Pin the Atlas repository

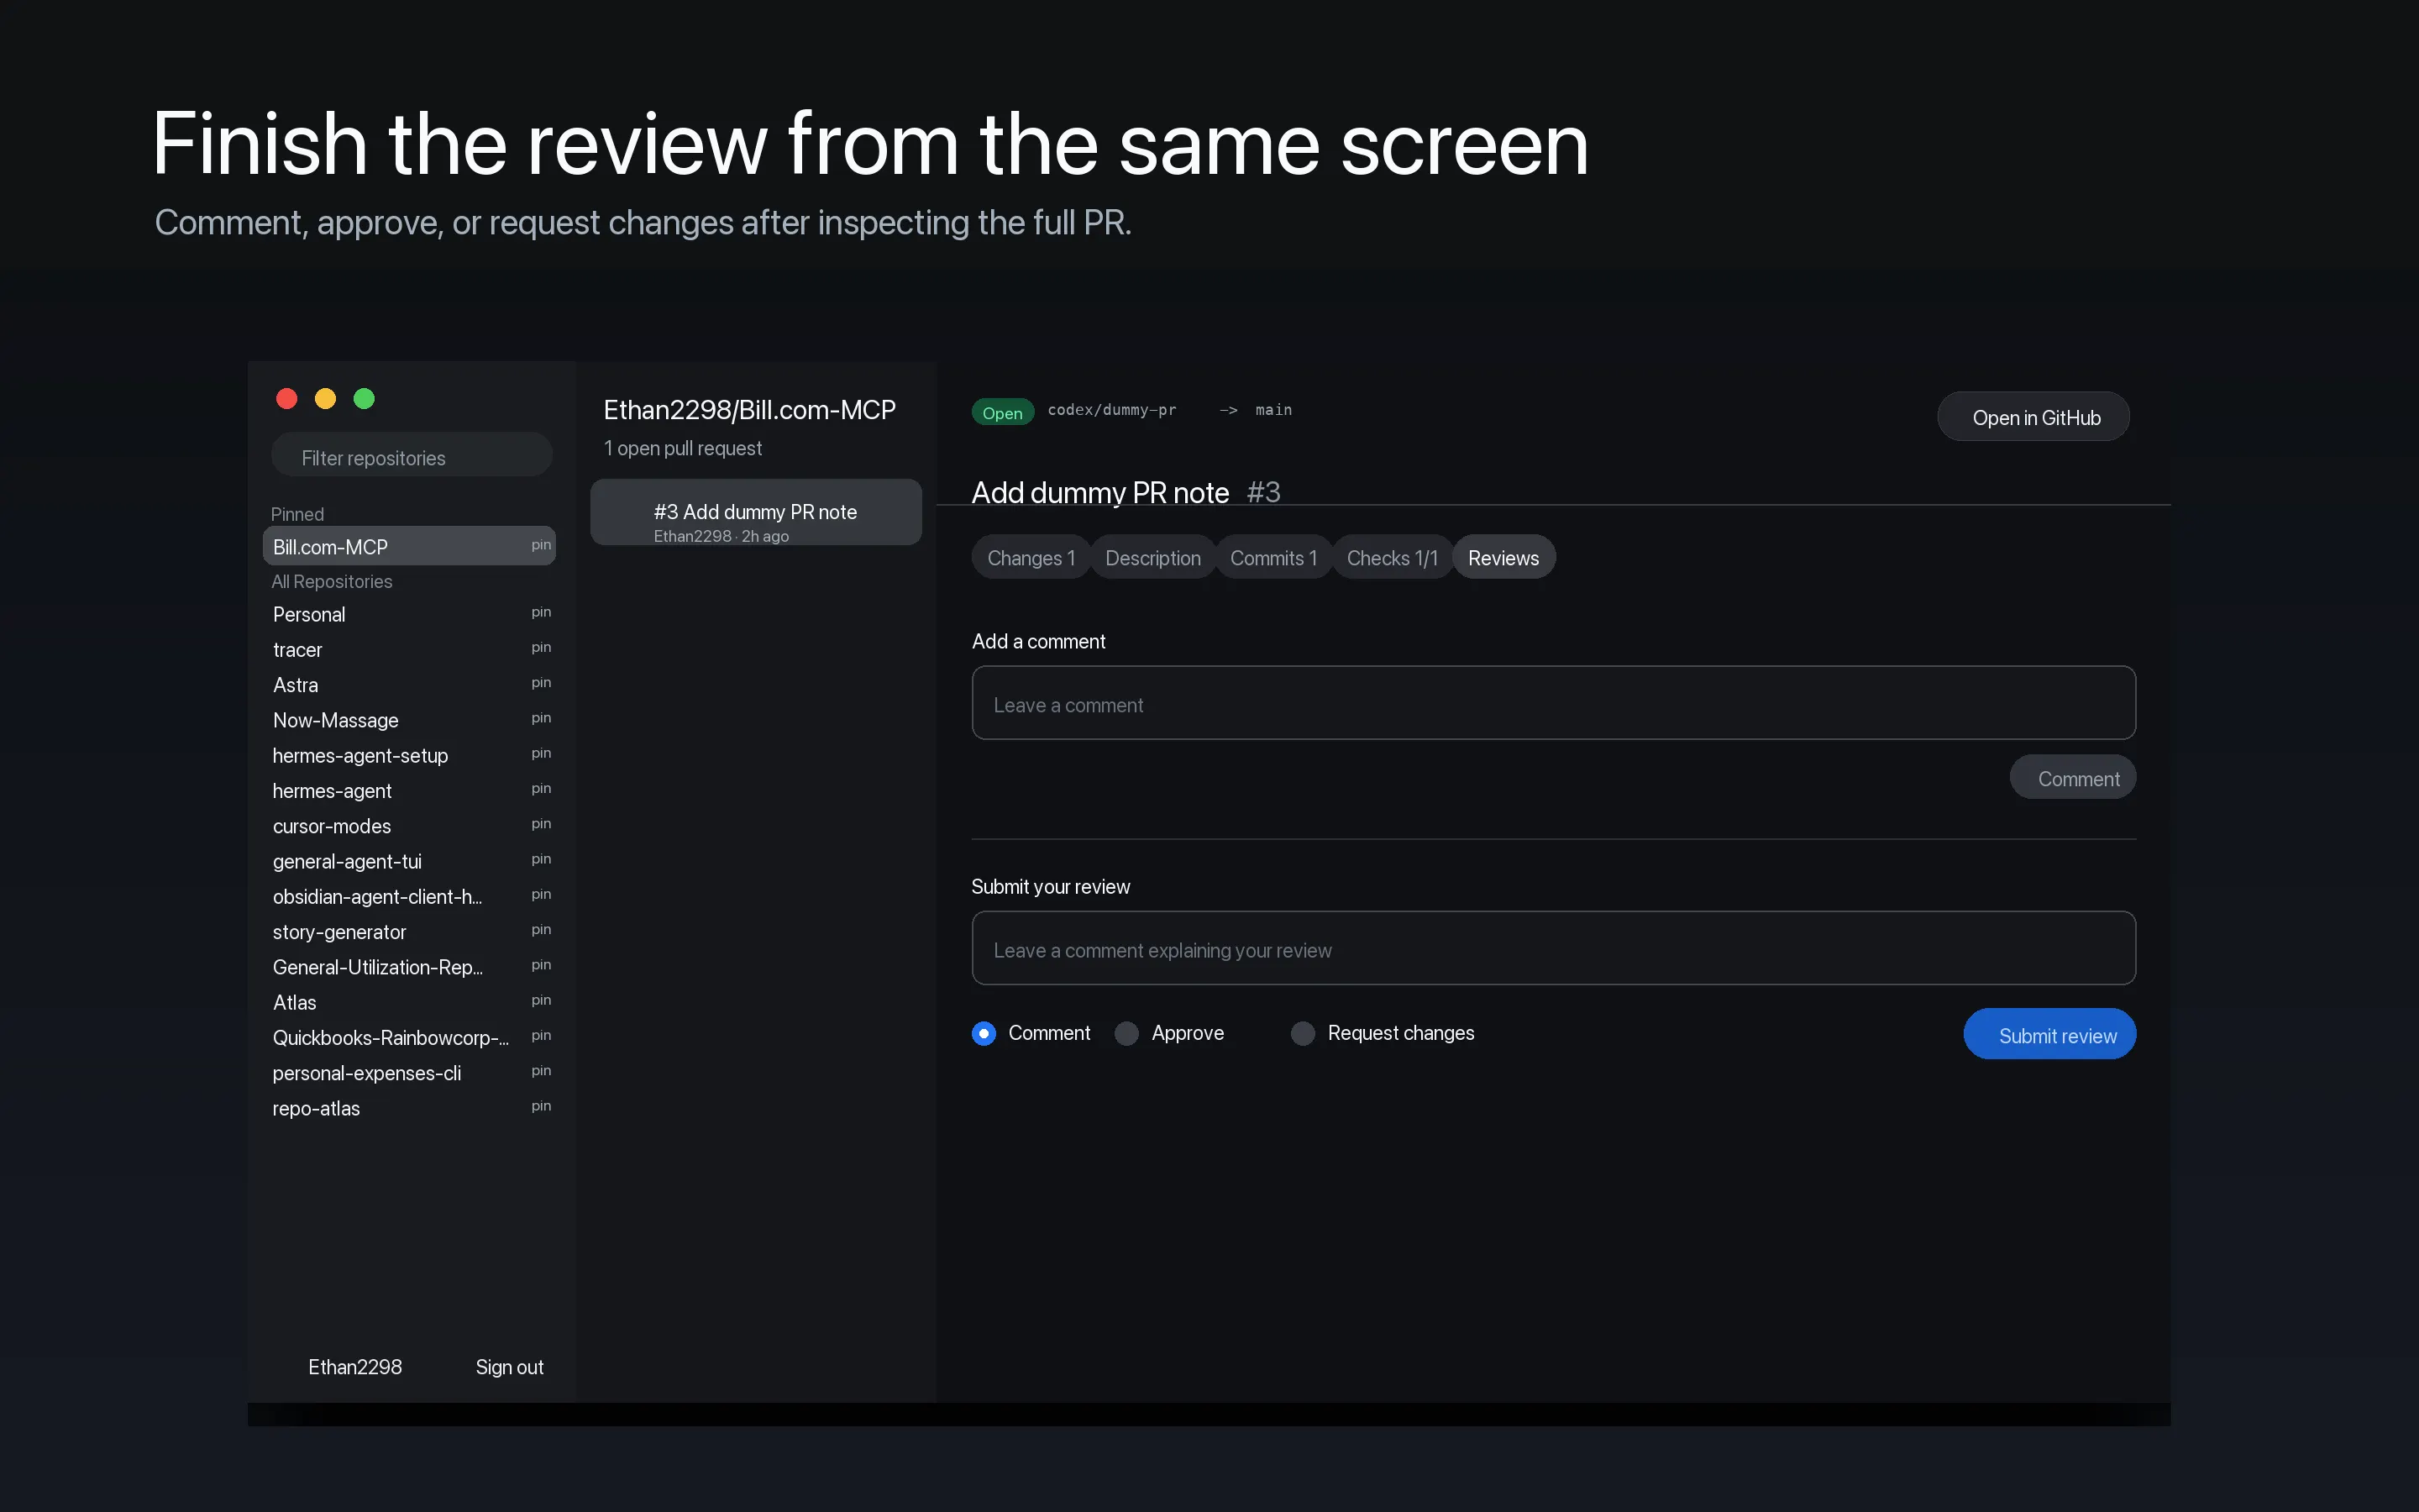tap(541, 1001)
